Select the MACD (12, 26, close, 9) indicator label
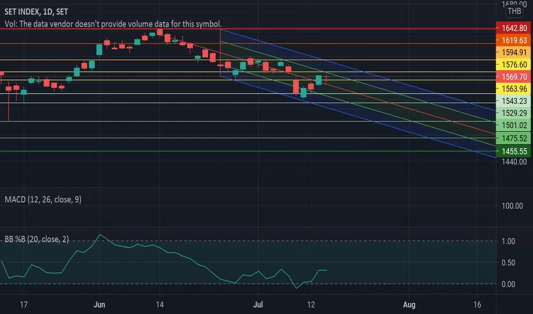Viewport: 533px width, 314px height. (43, 199)
